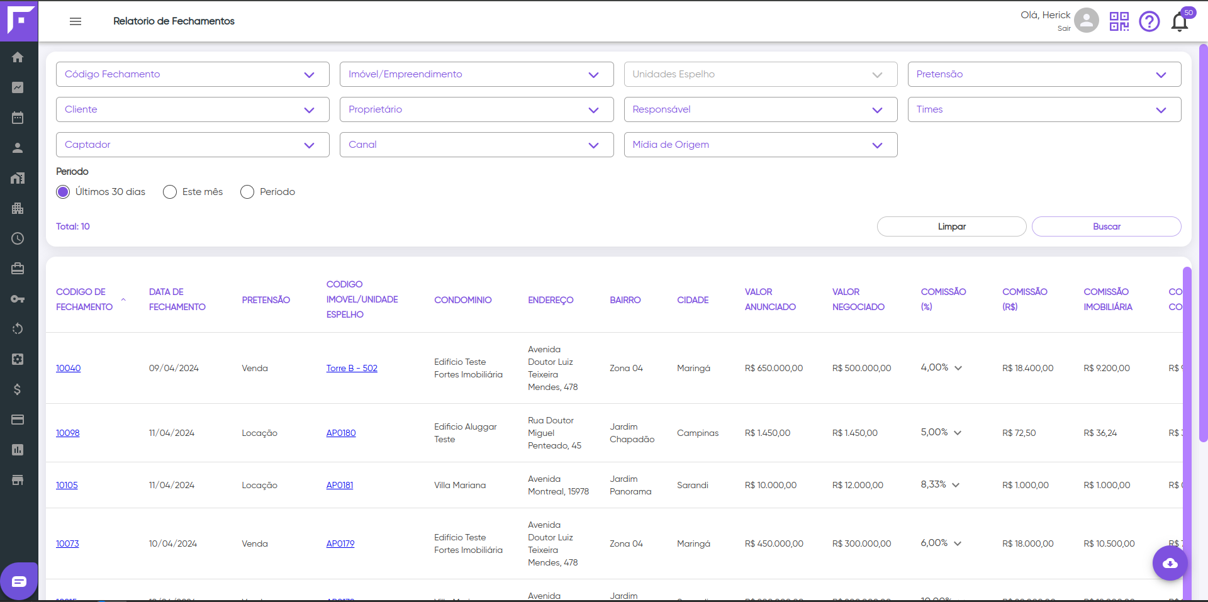Image resolution: width=1208 pixels, height=602 pixels.
Task: Open the Imóvel/Empreendimento dropdown
Action: click(476, 74)
